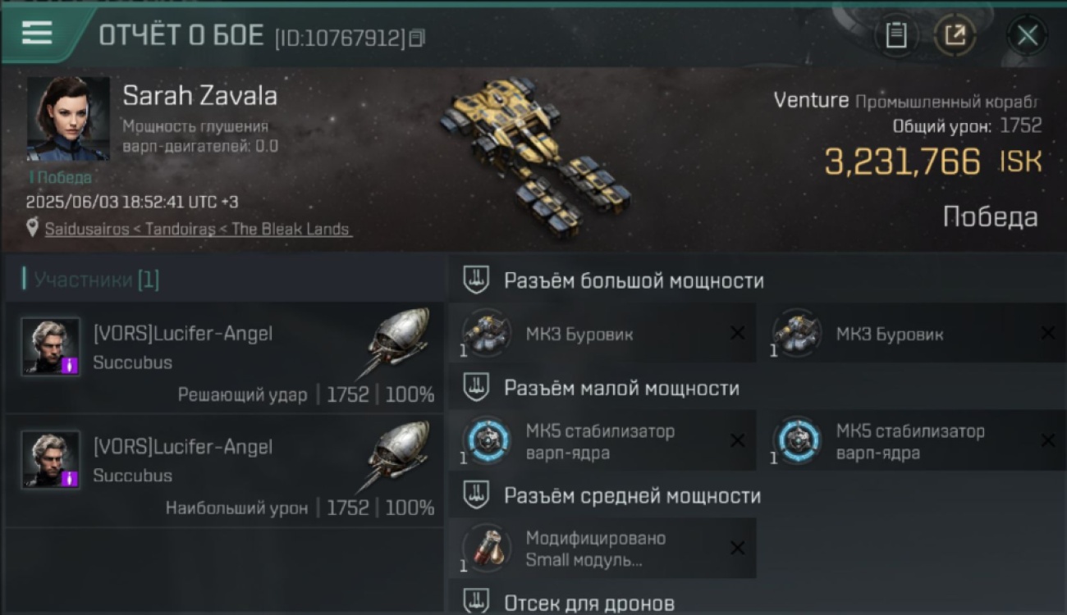Click the X next to Модифицировано Small модуль
Screen dimensions: 1067x615
(x=737, y=549)
